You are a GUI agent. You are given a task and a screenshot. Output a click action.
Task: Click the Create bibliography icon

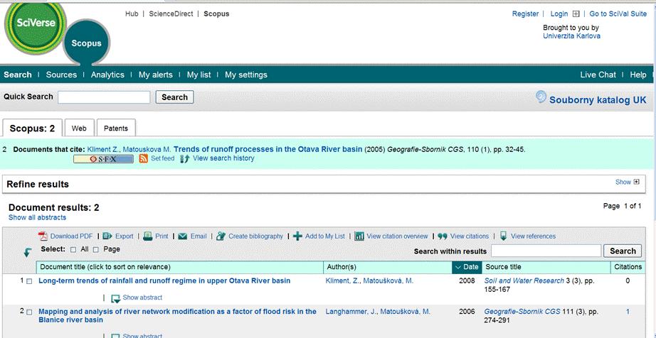coord(221,236)
